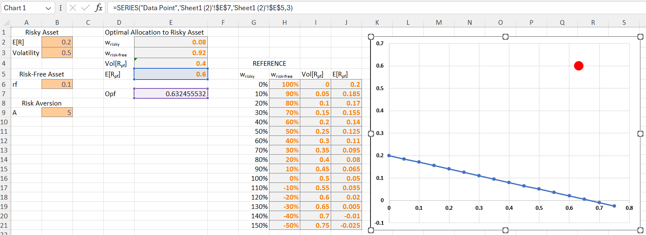The image size is (646, 235).
Task: Select row 1 header
Action: pos(5,32)
